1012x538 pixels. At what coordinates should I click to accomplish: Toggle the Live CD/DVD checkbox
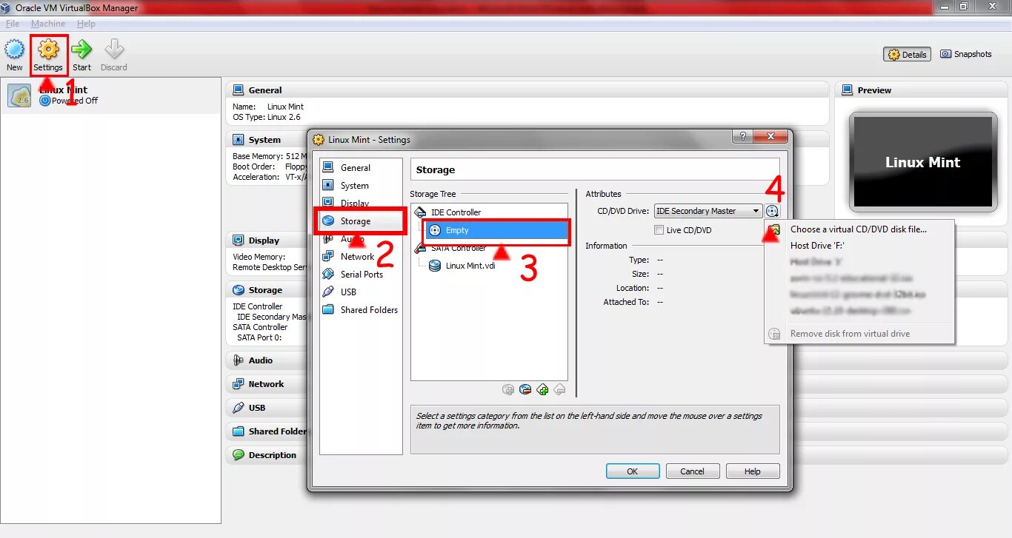tap(659, 230)
